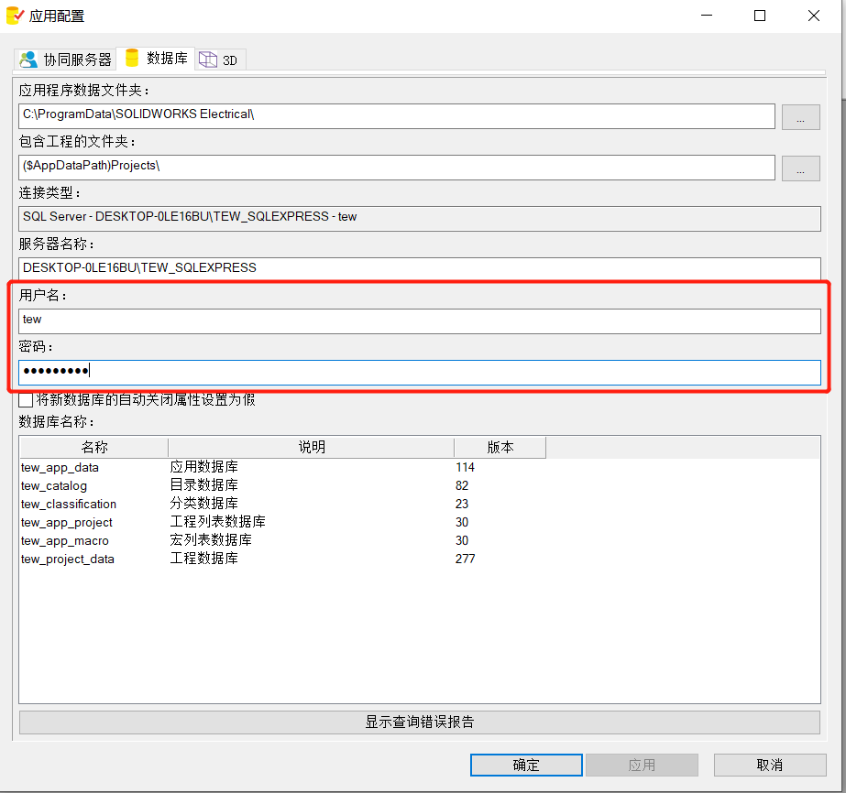Click the 分类数据库 description cell
The image size is (846, 793).
pos(204,504)
